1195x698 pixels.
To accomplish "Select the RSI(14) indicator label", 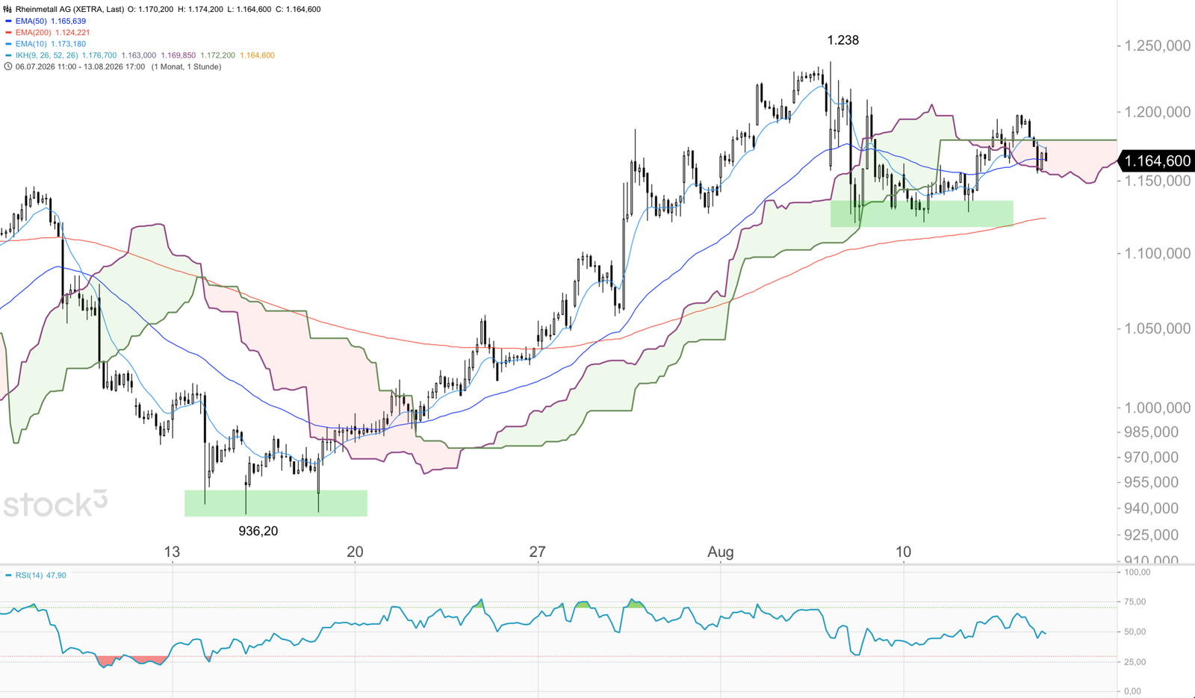I will 28,576.
